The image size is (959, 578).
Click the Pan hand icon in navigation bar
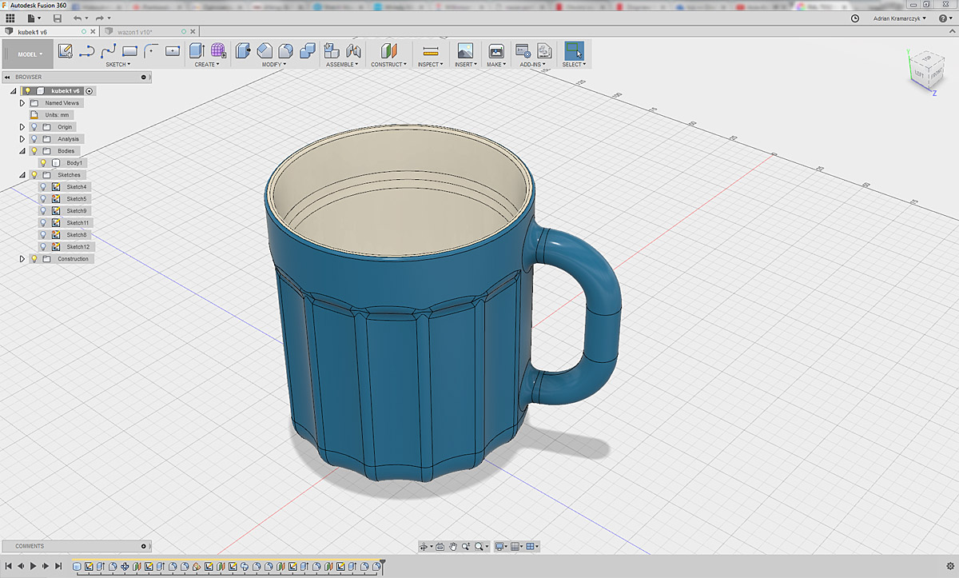453,547
